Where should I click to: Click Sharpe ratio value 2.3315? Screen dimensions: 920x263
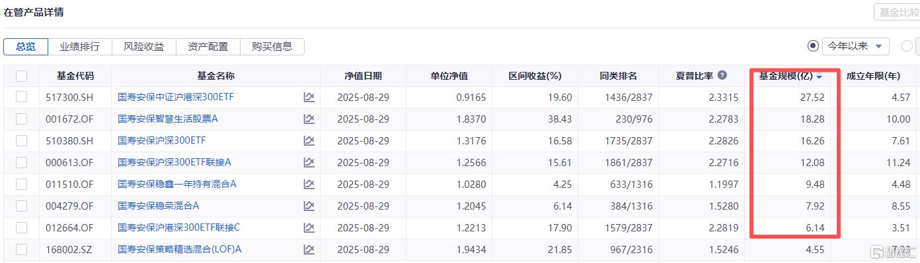(723, 98)
